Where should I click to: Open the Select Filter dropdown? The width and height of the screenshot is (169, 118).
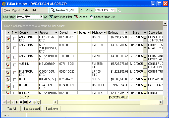(41, 17)
